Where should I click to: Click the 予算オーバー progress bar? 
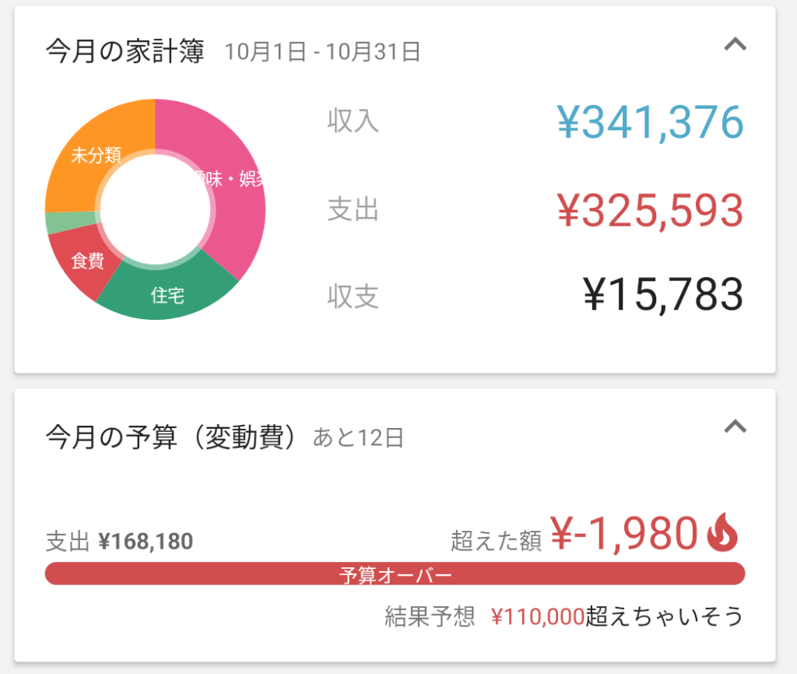(397, 574)
